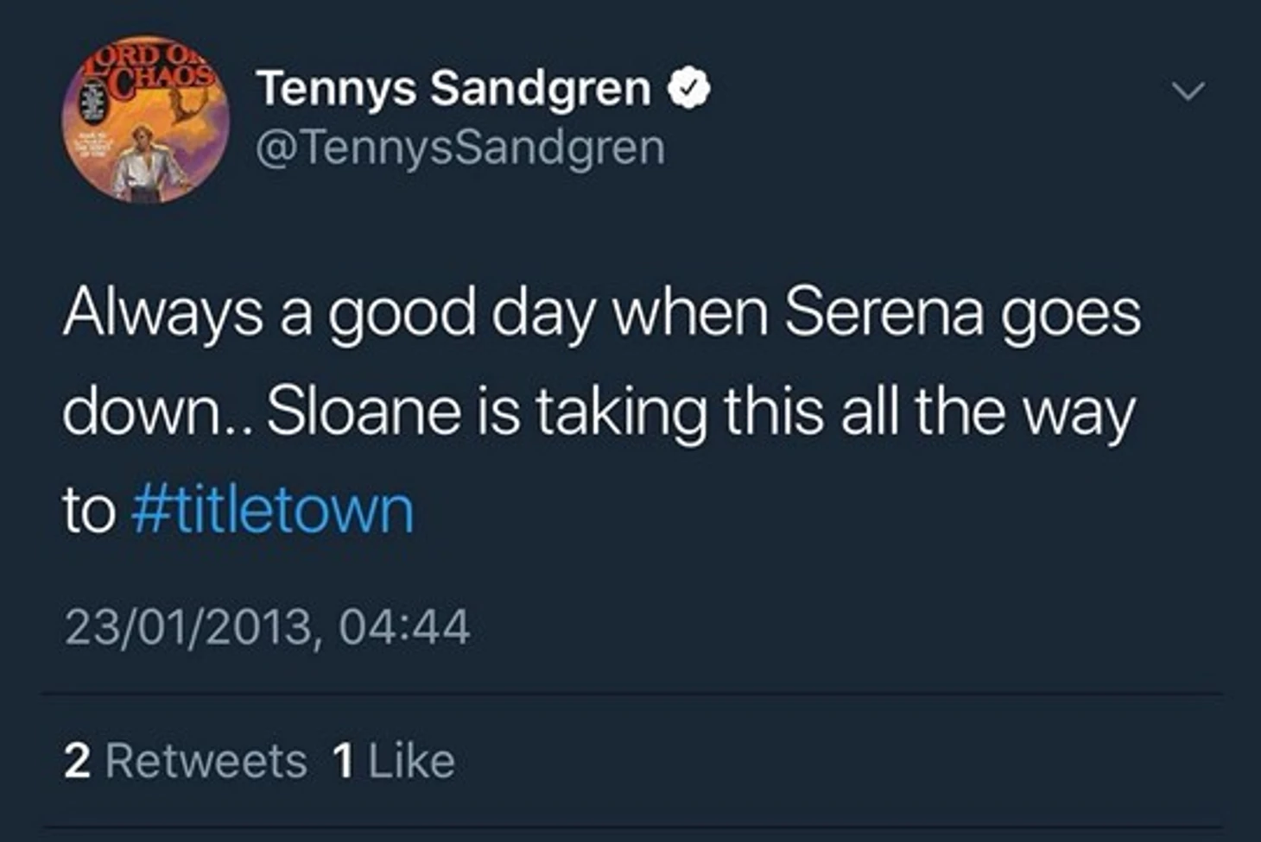View the 2 Retweets list
The height and width of the screenshot is (842, 1261).
tap(185, 761)
